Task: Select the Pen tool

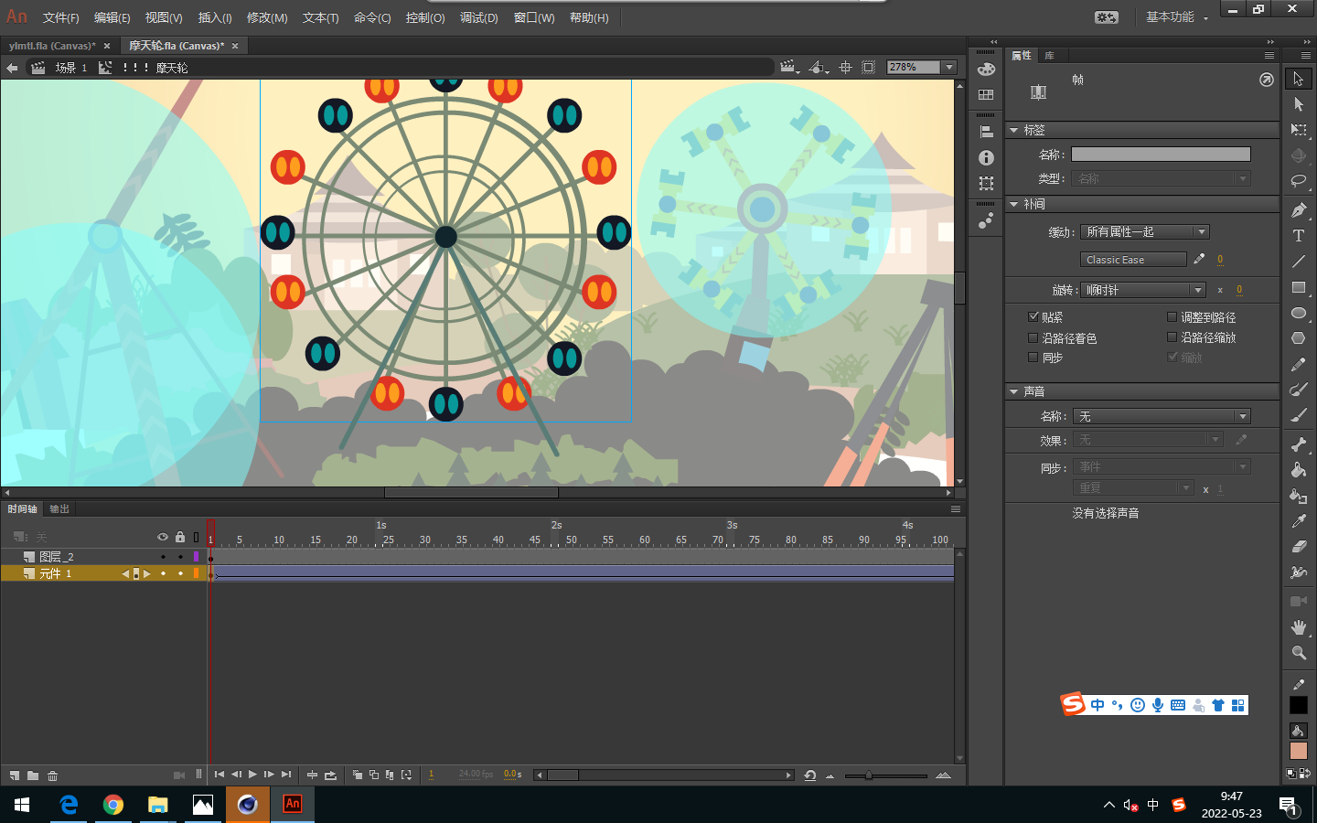Action: tap(1298, 210)
